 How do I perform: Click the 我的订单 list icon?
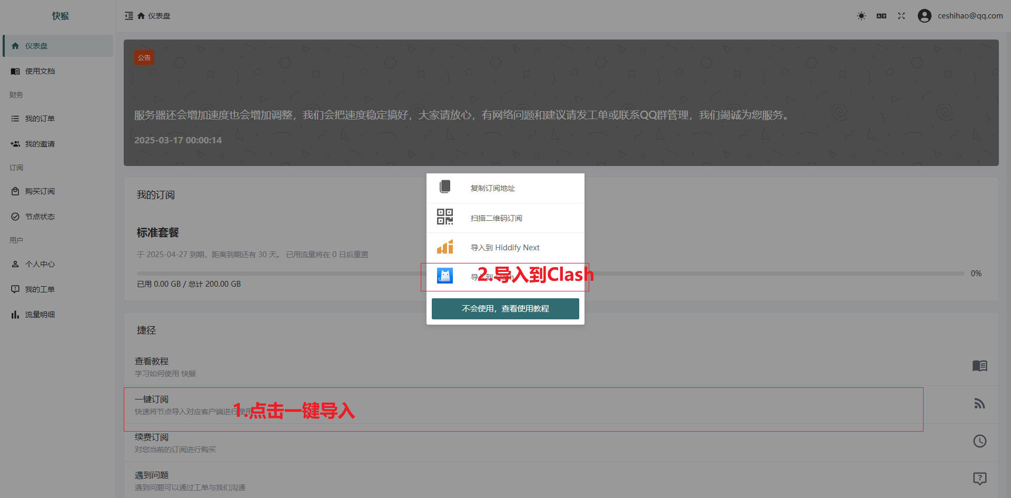[x=15, y=119]
